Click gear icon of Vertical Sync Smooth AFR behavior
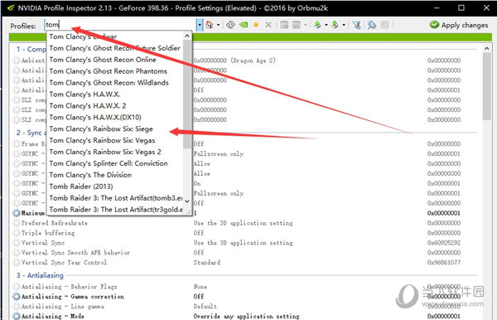 coord(17,253)
